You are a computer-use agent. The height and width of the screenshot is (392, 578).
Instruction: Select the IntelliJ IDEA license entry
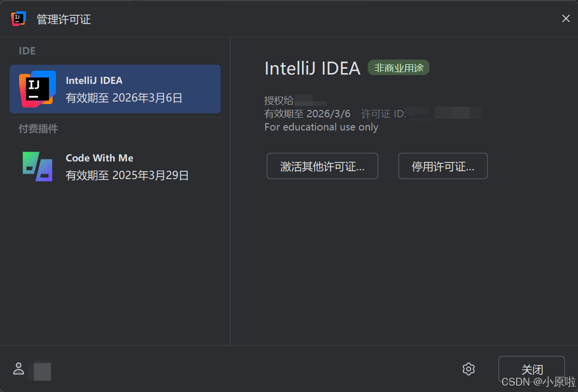115,89
